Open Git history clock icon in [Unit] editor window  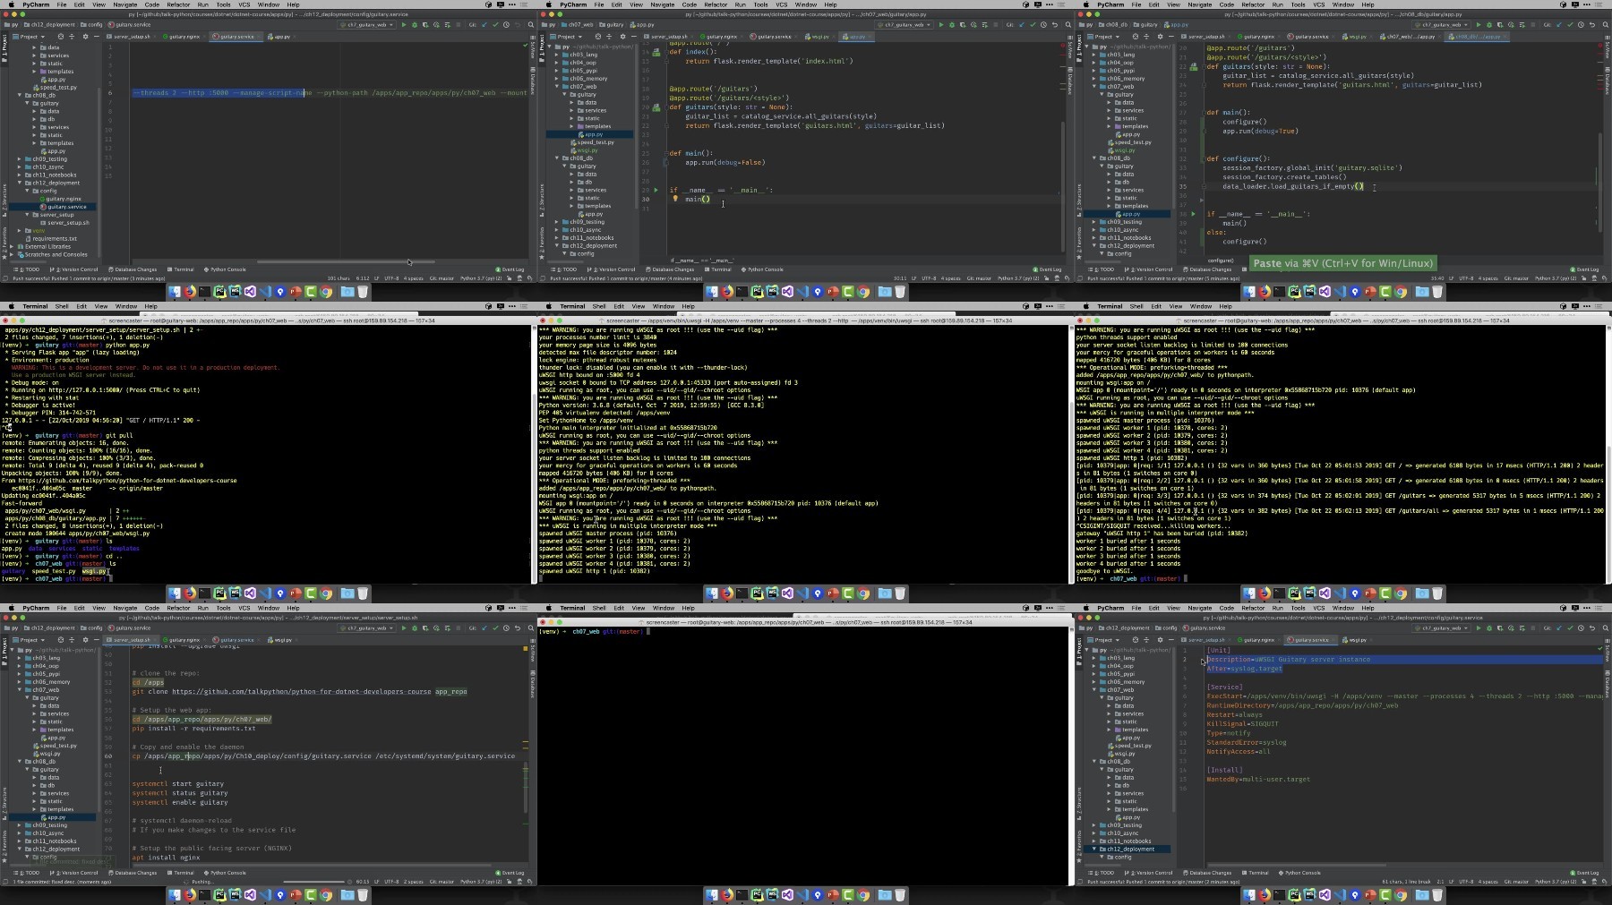[x=1581, y=628]
